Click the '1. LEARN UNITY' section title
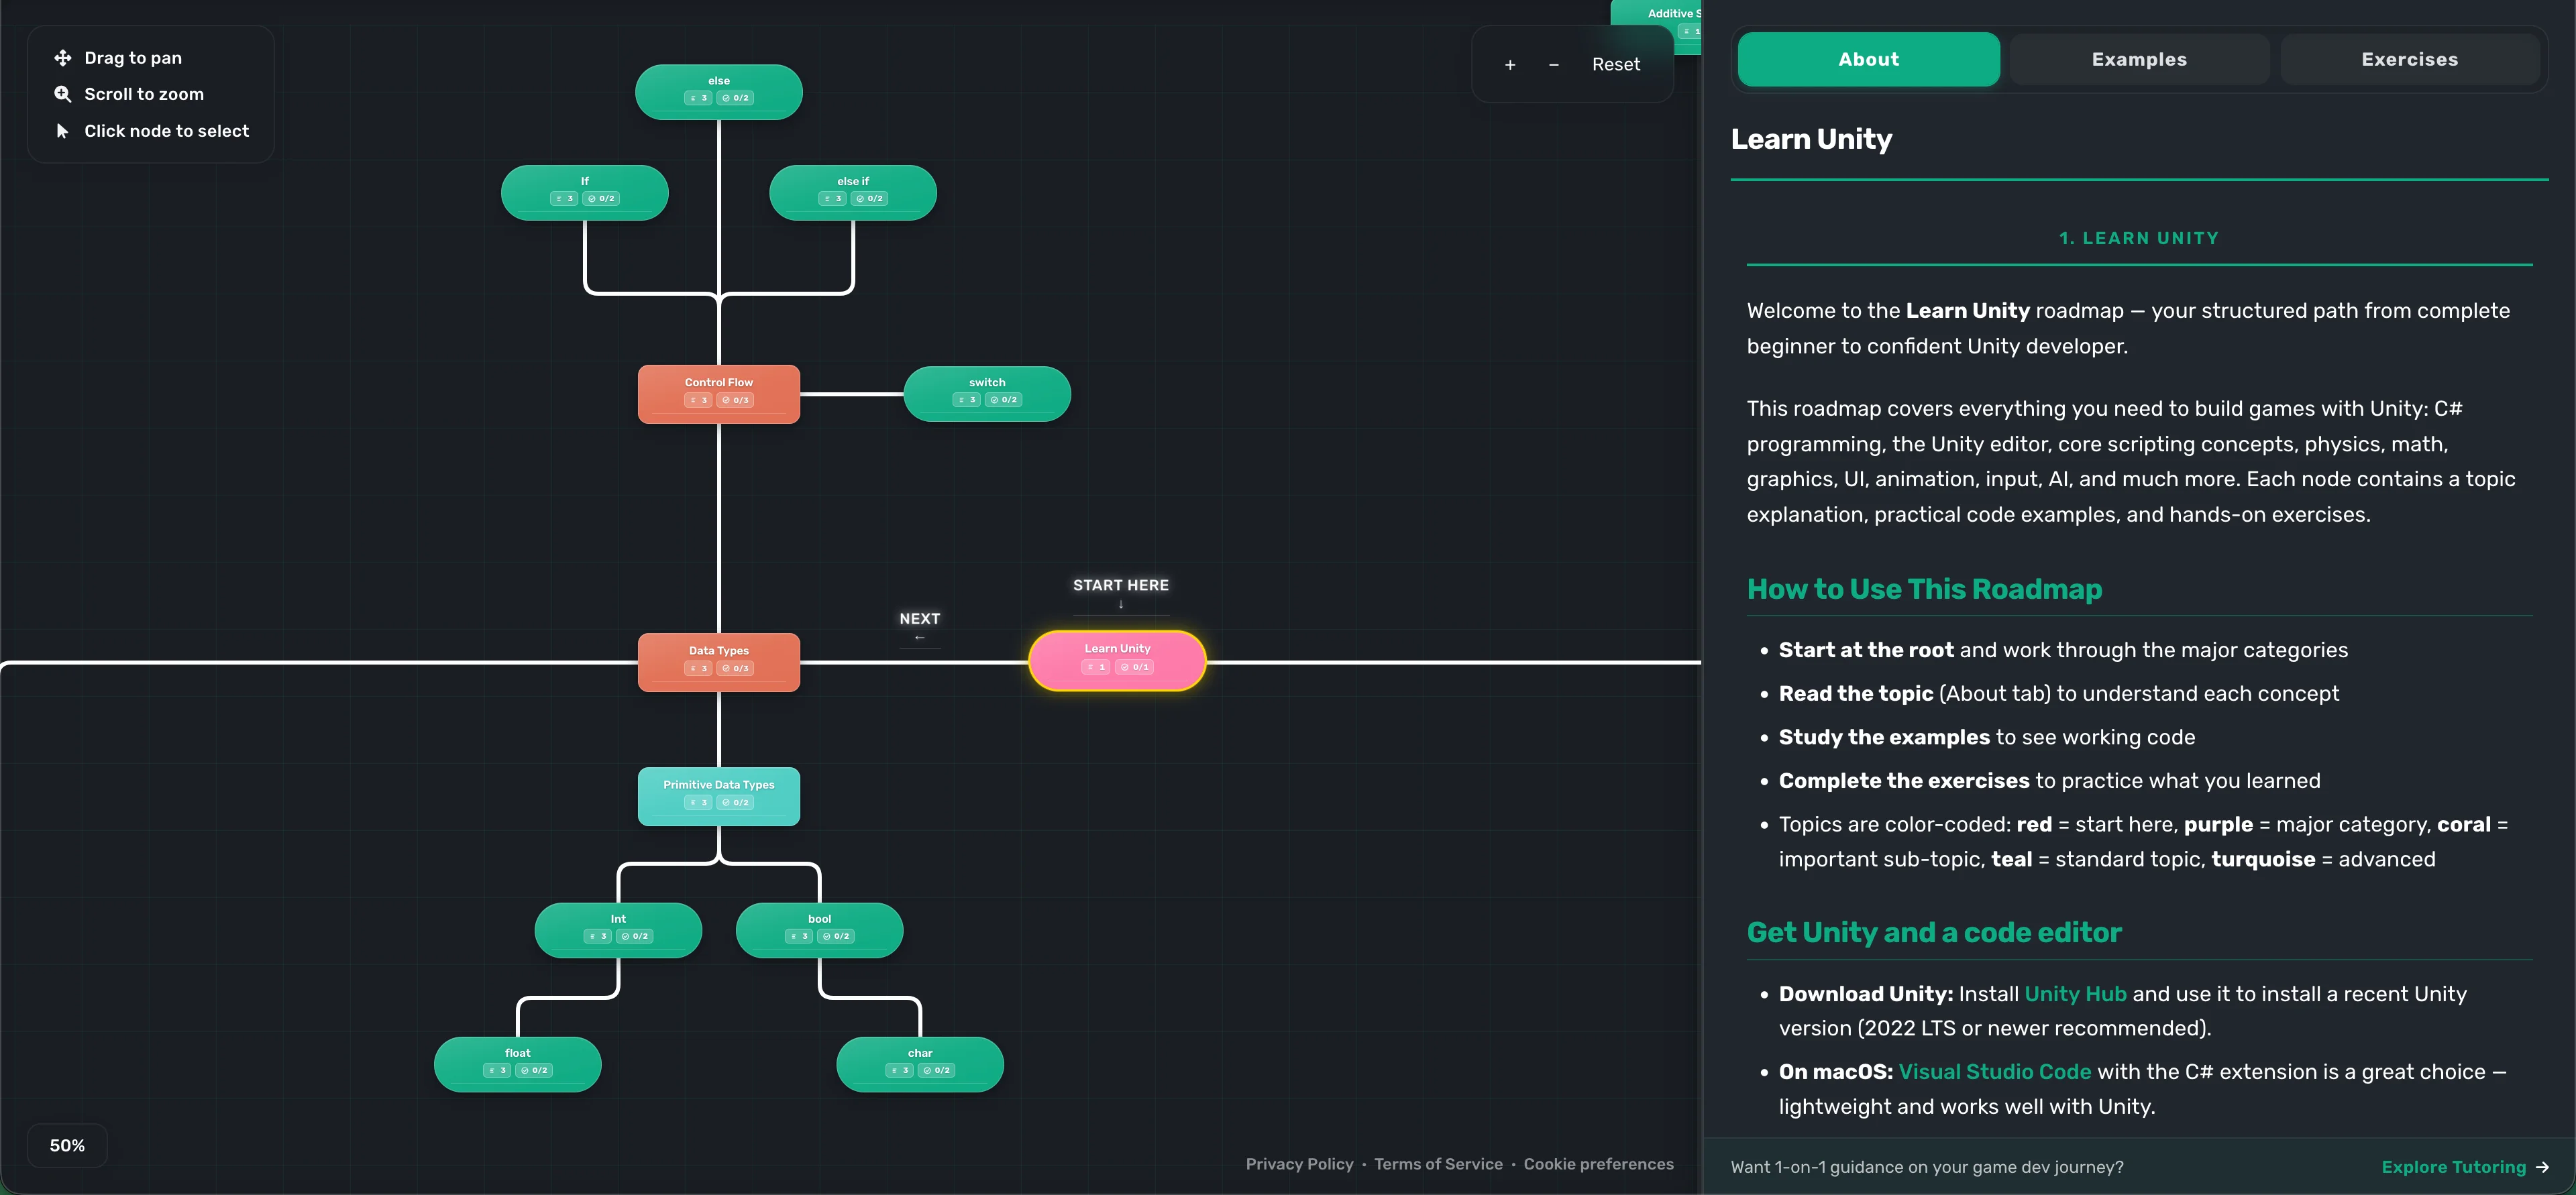Screen dimensions: 2576x1195 tap(2139, 238)
